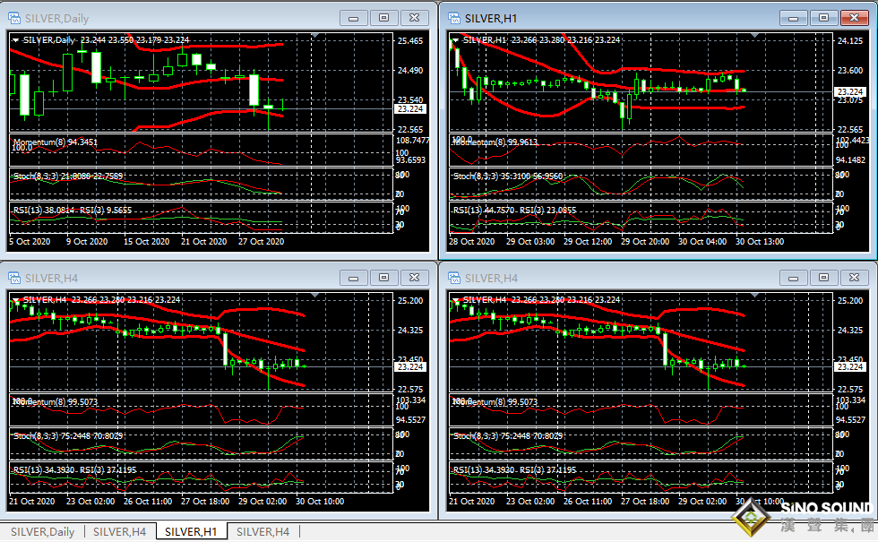The image size is (878, 542).
Task: Click the 23.224 price label in the right H4 chart
Action: 850,366
